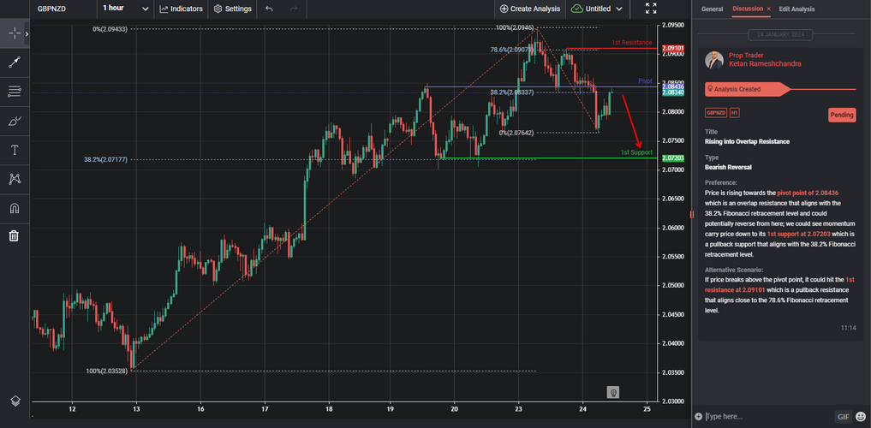
Task: Select the crosshair cursor tool
Action: 15,34
